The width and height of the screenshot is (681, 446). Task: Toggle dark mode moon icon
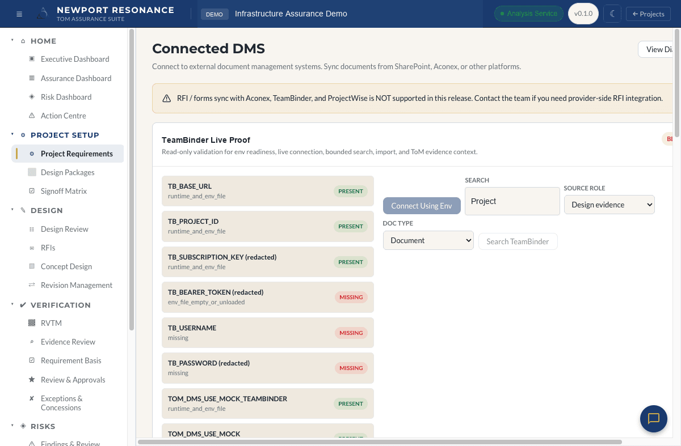[x=612, y=14]
